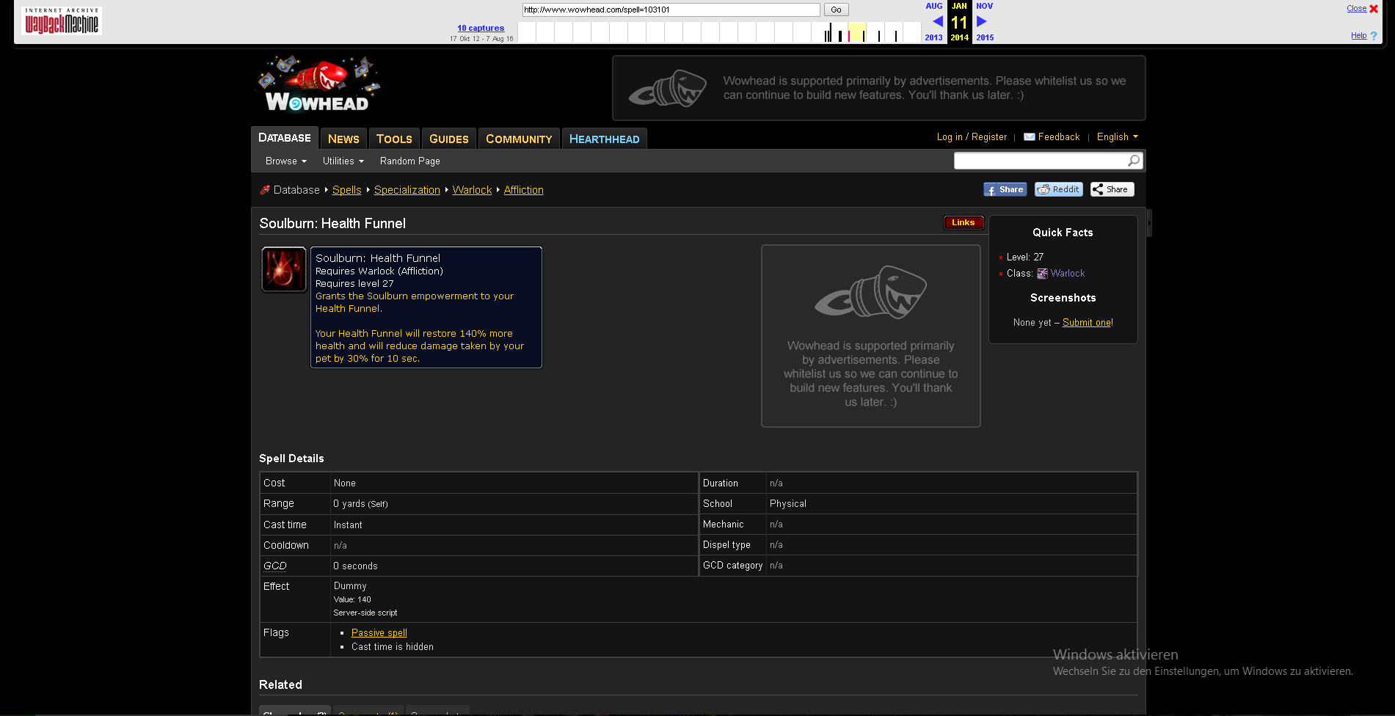
Task: Click the Database breadcrumb icon
Action: [x=265, y=190]
